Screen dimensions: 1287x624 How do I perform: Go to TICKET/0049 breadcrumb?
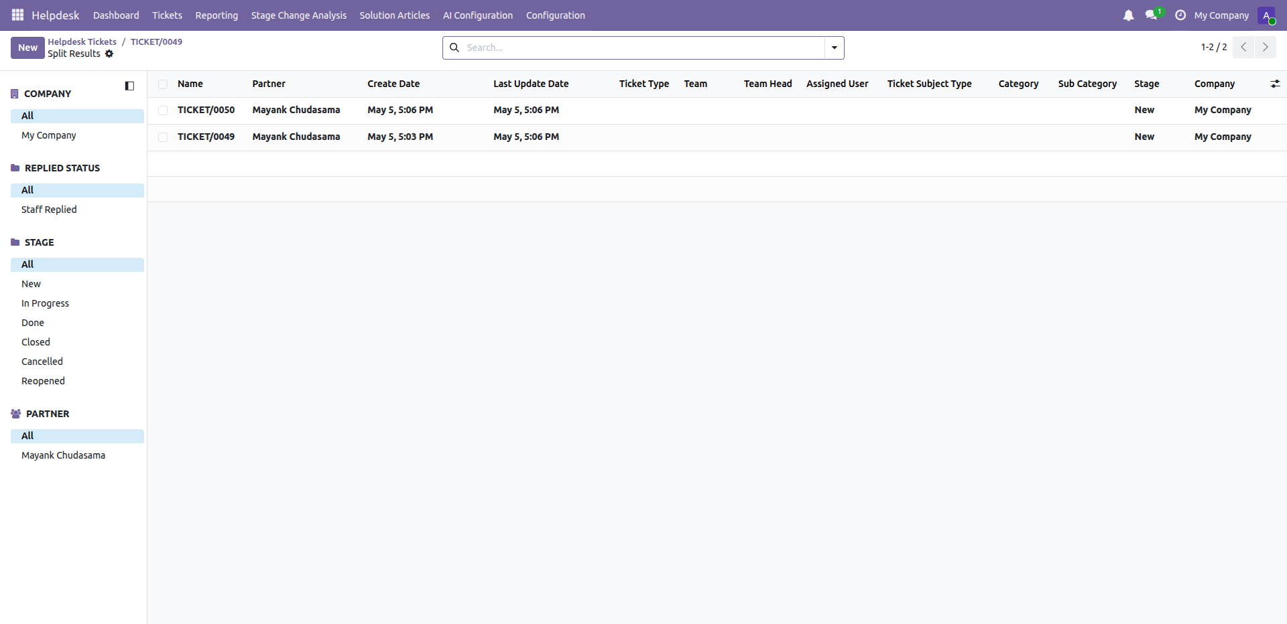[x=156, y=42]
